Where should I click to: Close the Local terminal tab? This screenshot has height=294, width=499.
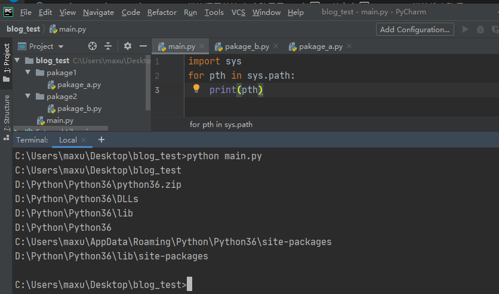tap(84, 140)
